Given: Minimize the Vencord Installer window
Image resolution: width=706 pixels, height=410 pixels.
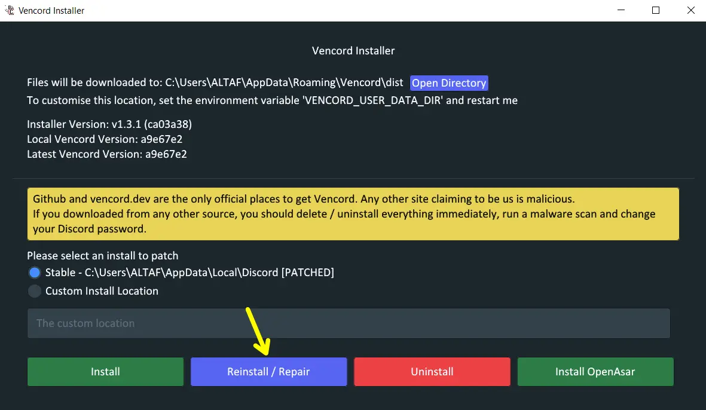Looking at the screenshot, I should pos(621,10).
